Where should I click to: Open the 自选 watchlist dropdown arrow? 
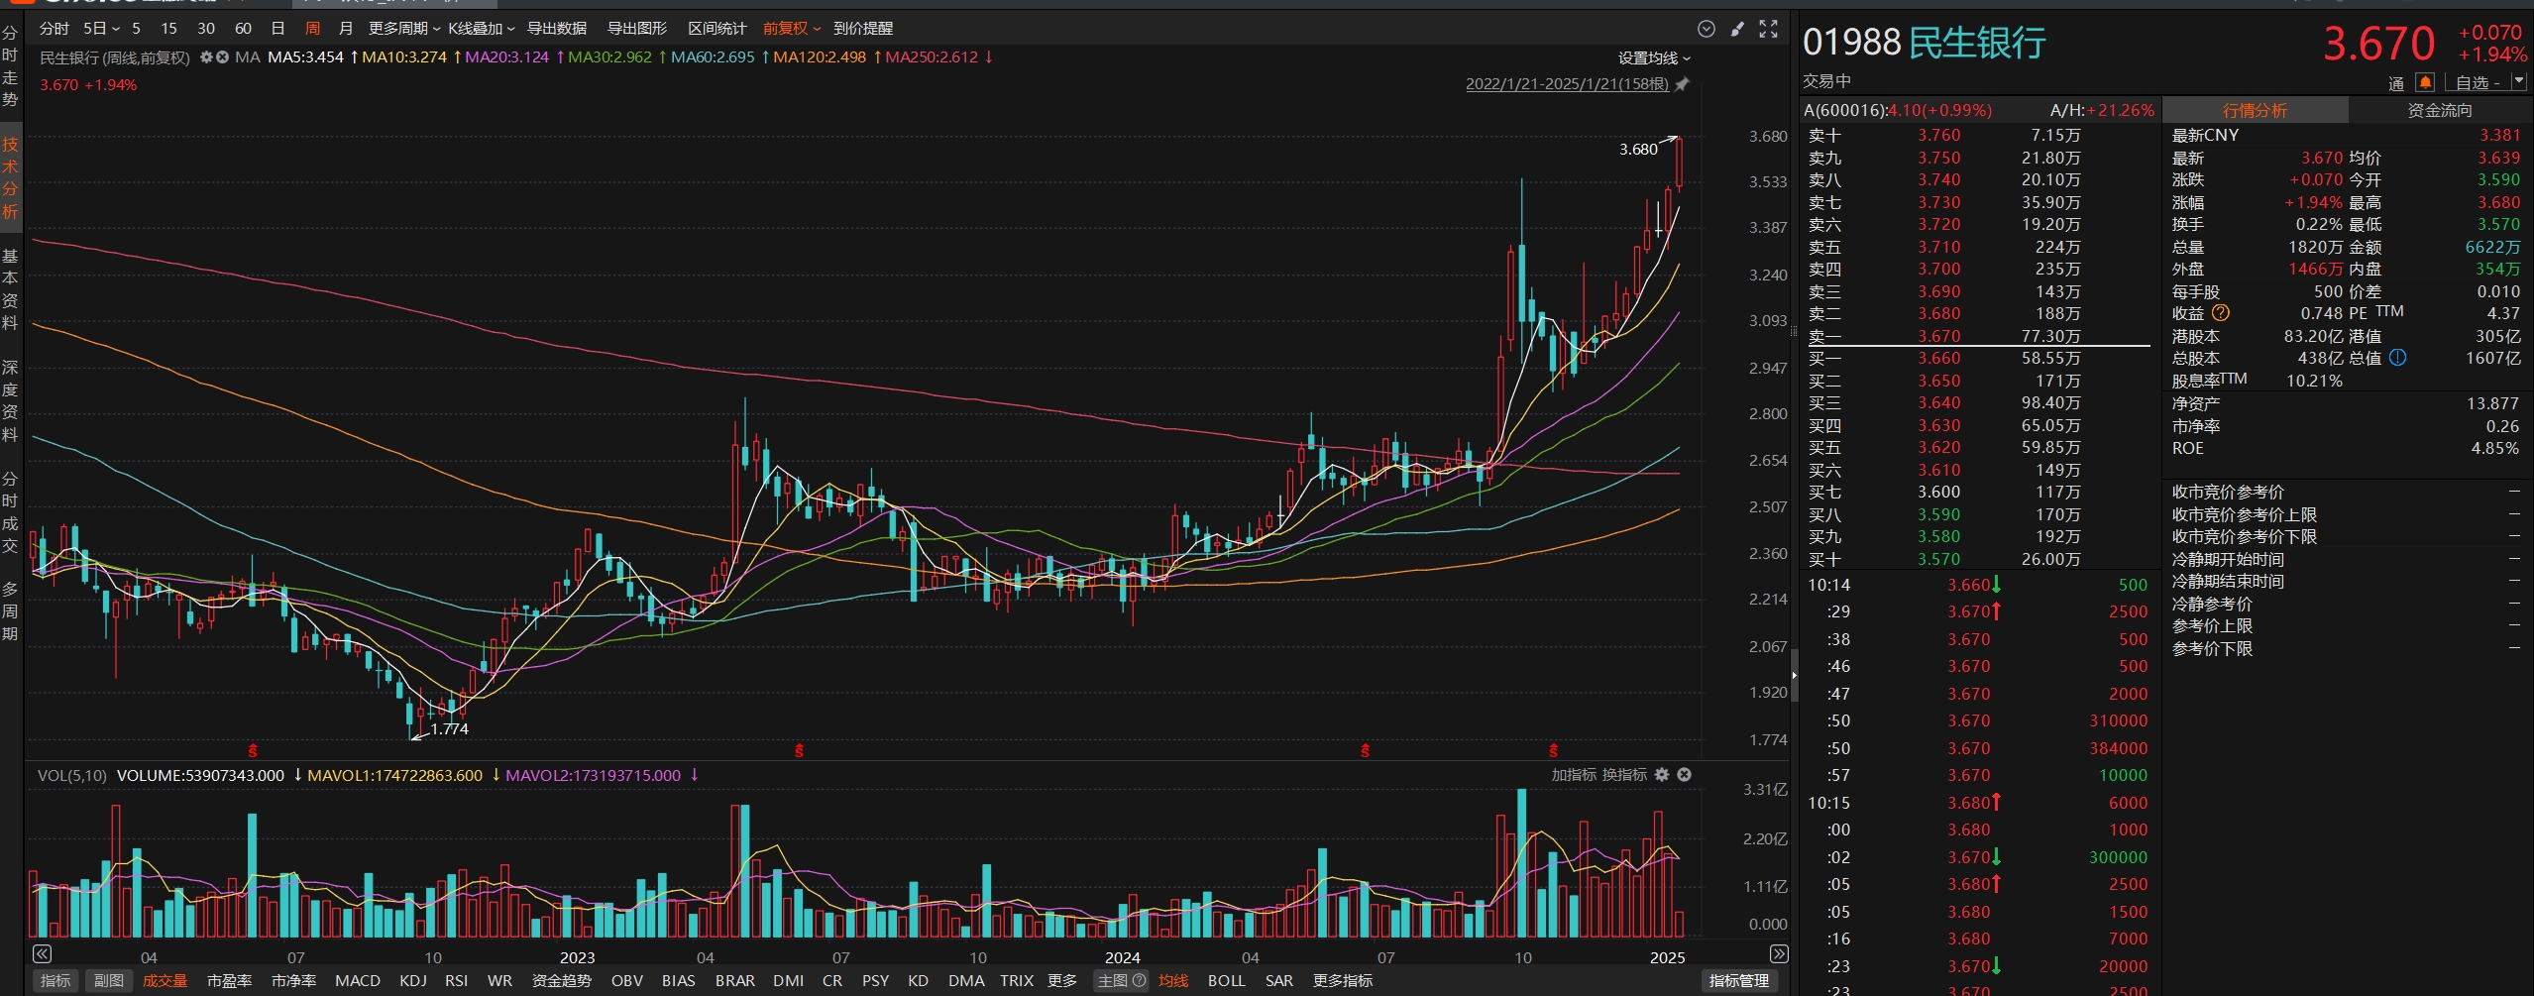[x=2518, y=82]
